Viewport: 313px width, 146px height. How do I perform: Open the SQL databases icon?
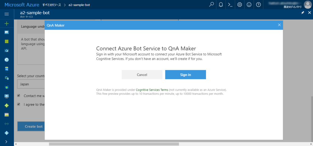(7, 69)
